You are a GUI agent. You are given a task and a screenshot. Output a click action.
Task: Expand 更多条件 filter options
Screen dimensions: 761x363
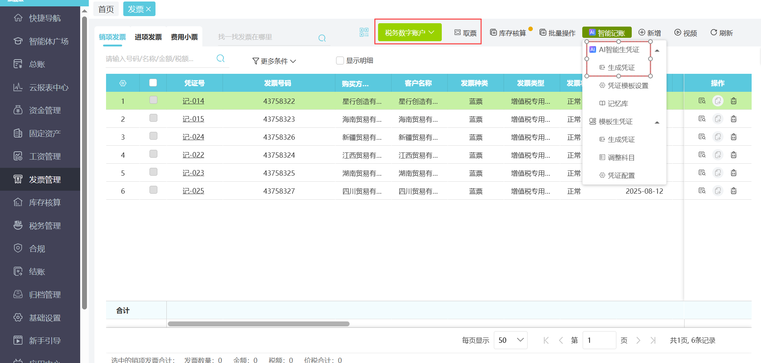coord(274,61)
